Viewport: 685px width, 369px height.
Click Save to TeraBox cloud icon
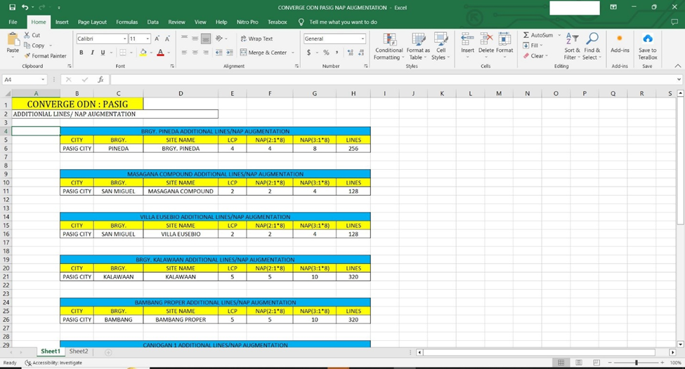tap(648, 39)
